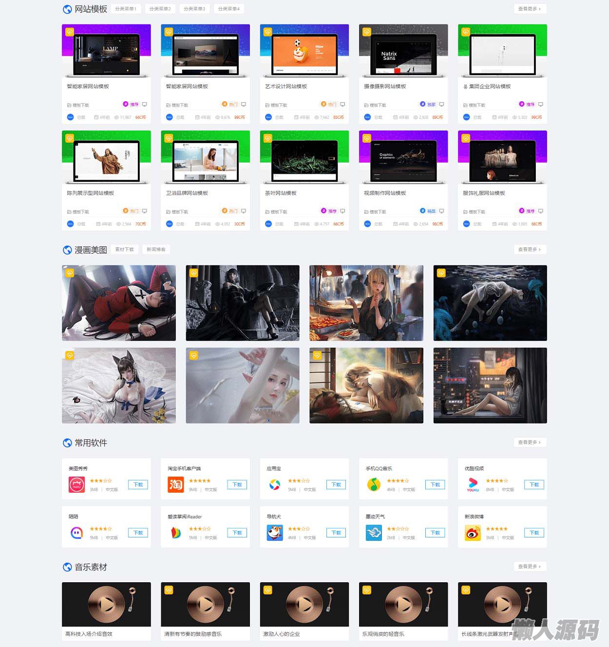Play the 清新有节奏的鼓励感音乐 track

click(205, 604)
